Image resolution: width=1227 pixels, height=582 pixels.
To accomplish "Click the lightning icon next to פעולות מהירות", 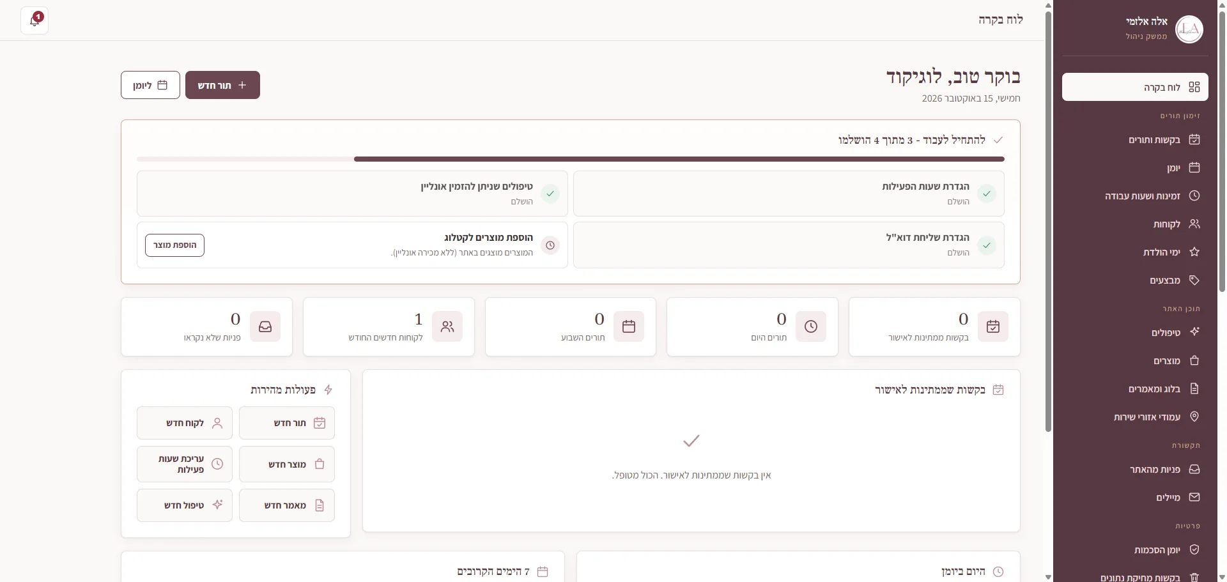I will point(328,390).
